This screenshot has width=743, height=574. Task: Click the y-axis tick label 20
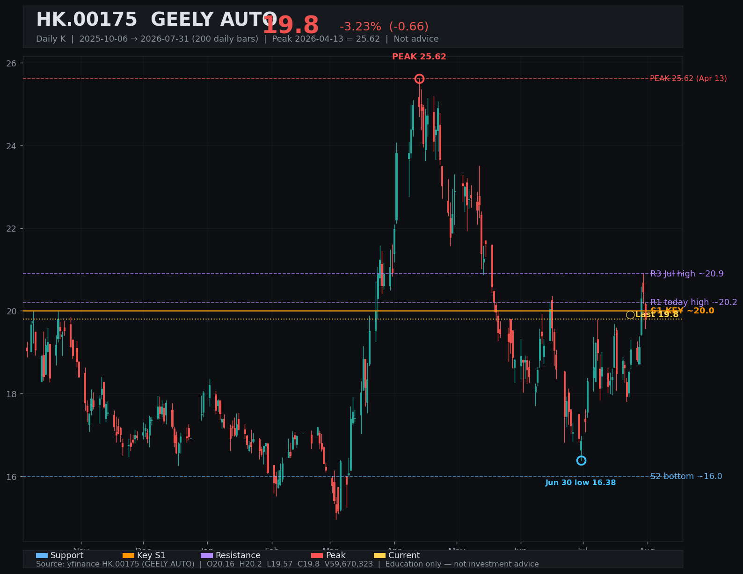tap(11, 312)
